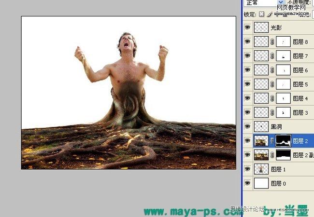Click the highlighted layer name 图层 2

[300, 141]
